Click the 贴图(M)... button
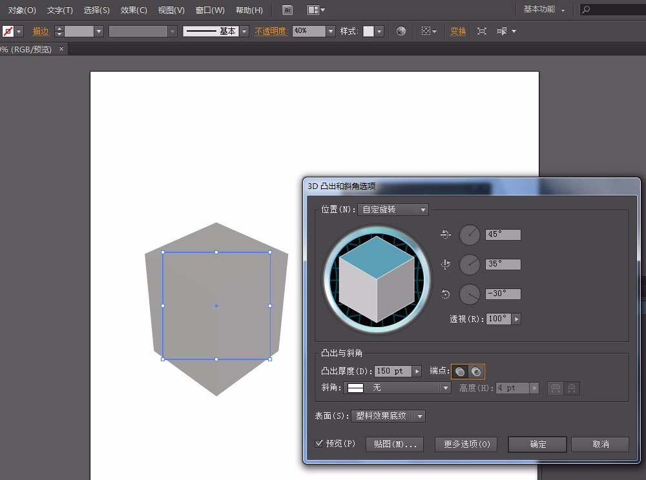Image resolution: width=646 pixels, height=480 pixels. tap(395, 444)
